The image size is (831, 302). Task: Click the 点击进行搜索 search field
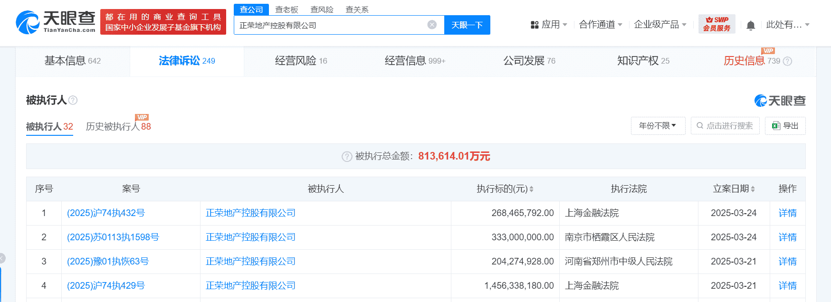click(725, 126)
